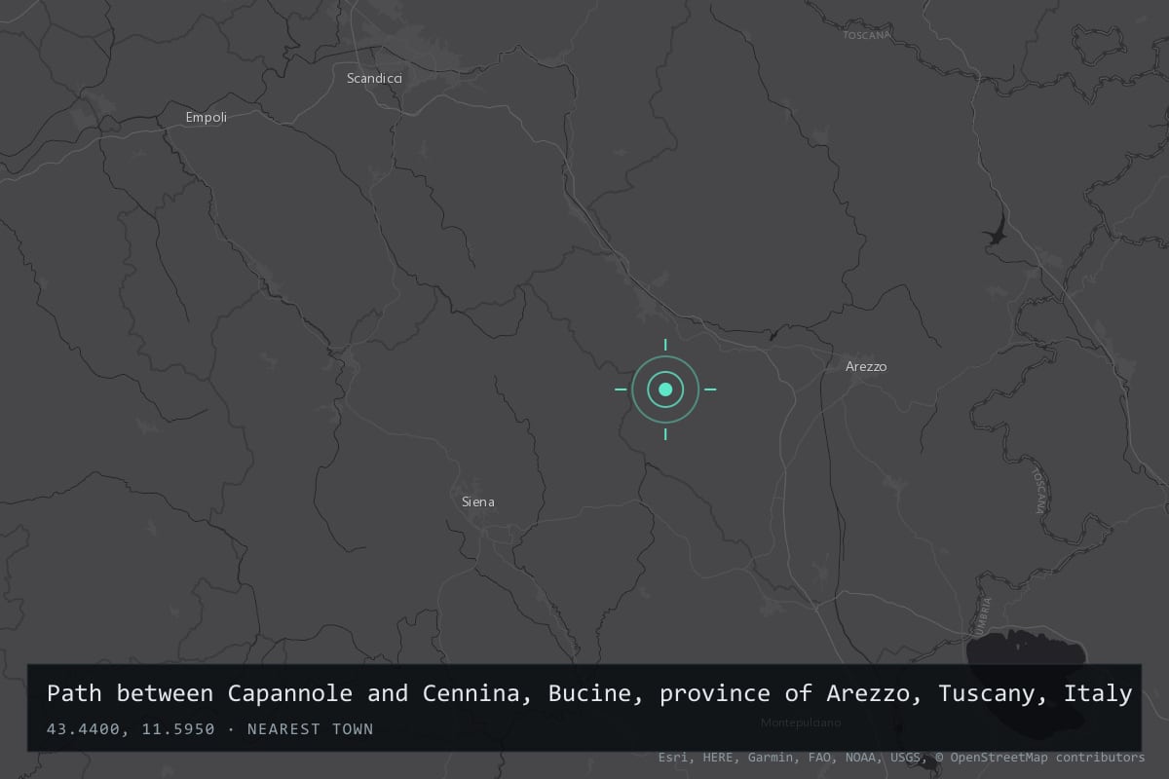Click the teal target marker on the map

tap(665, 389)
